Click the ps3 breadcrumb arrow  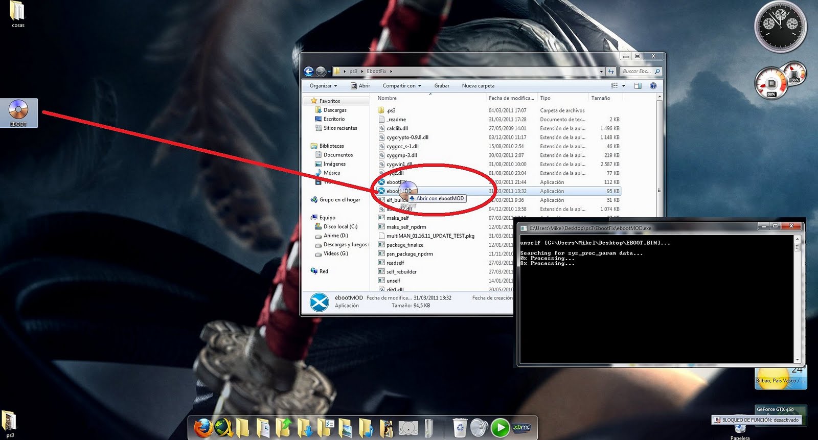tap(362, 72)
